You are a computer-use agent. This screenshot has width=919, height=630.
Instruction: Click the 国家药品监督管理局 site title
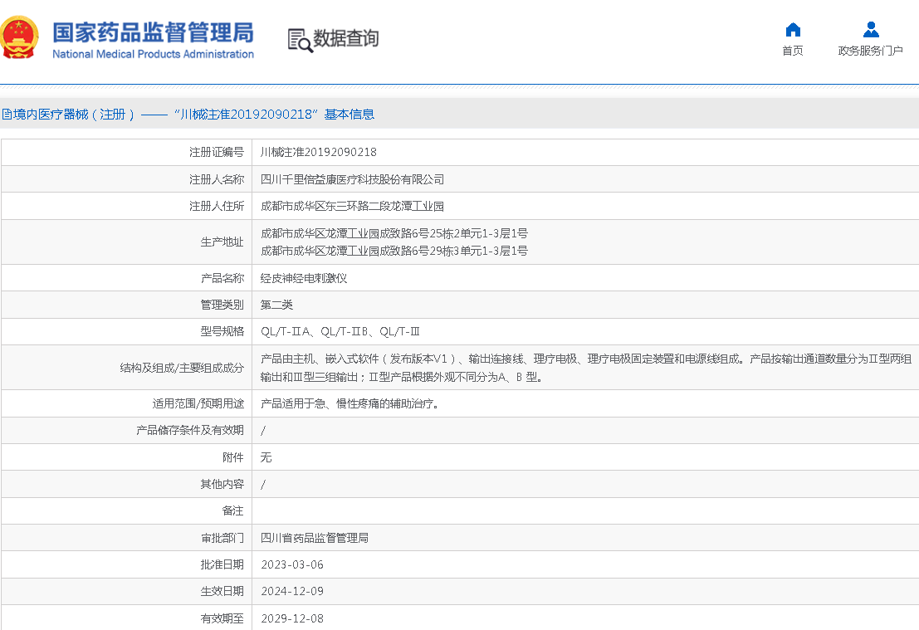[153, 32]
